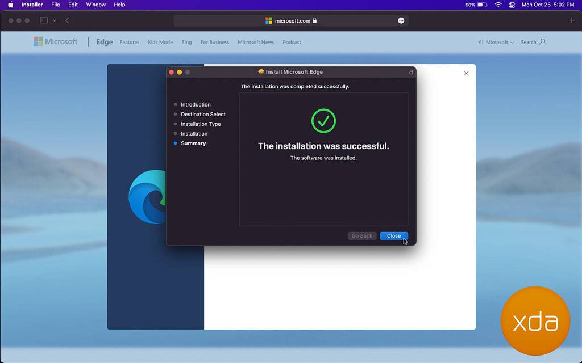Open the Microsoft News link
Image resolution: width=582 pixels, height=363 pixels.
tap(256, 42)
